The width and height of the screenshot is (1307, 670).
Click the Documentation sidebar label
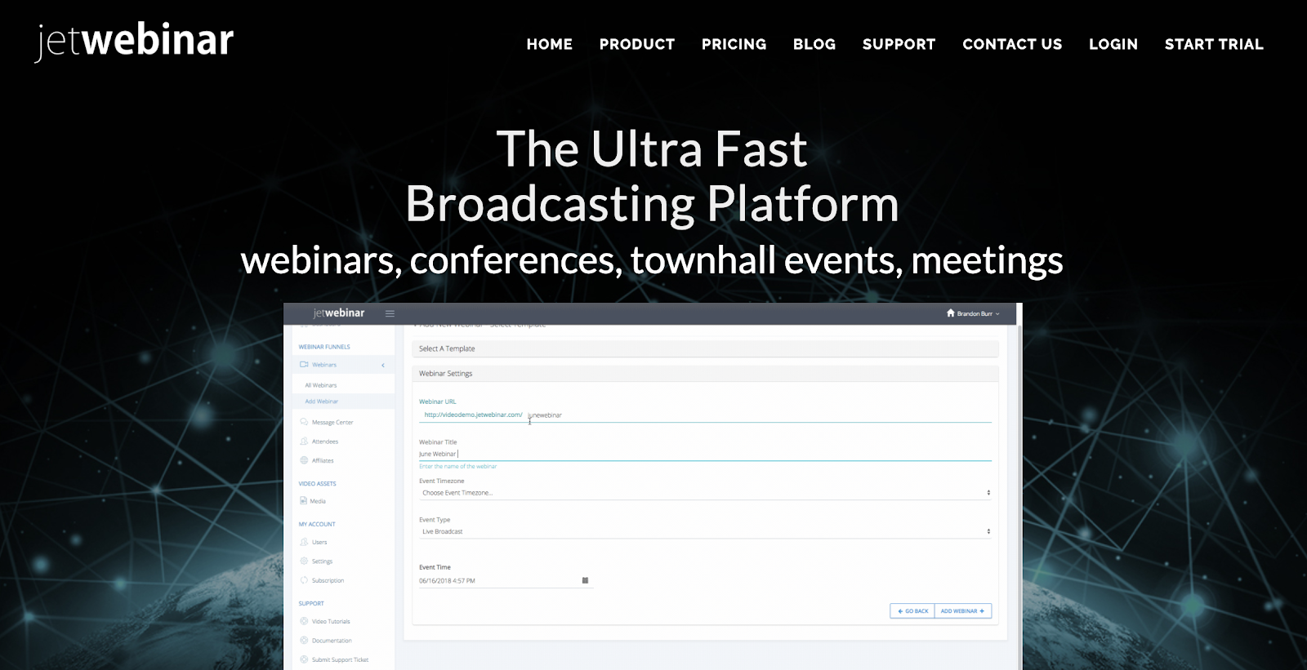(x=332, y=641)
